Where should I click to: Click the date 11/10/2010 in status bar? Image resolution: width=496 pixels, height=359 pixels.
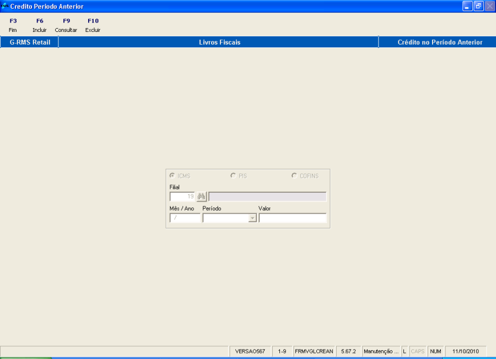pos(465,351)
